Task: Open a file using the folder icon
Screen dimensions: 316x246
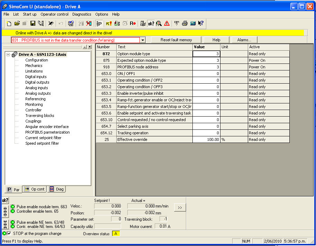Action: [17, 24]
